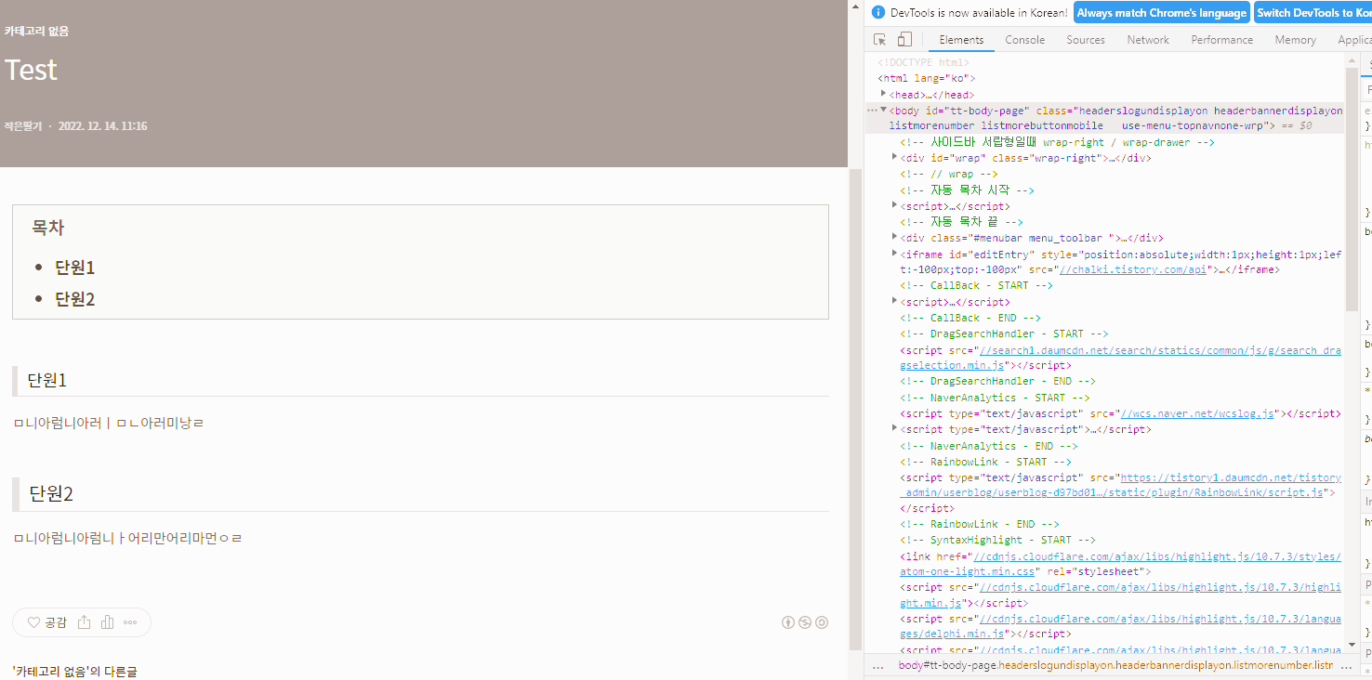
Task: Select the SyntaxHighlight - START comment
Action: coord(997,540)
